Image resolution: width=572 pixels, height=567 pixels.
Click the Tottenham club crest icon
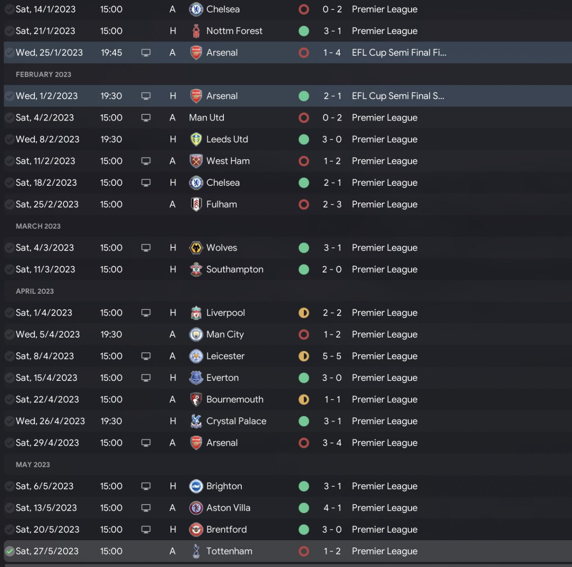click(196, 551)
